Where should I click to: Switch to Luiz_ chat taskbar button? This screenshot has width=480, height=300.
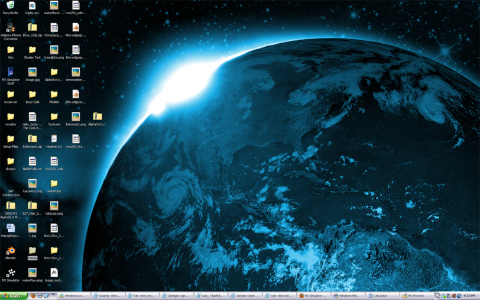[x=212, y=296]
